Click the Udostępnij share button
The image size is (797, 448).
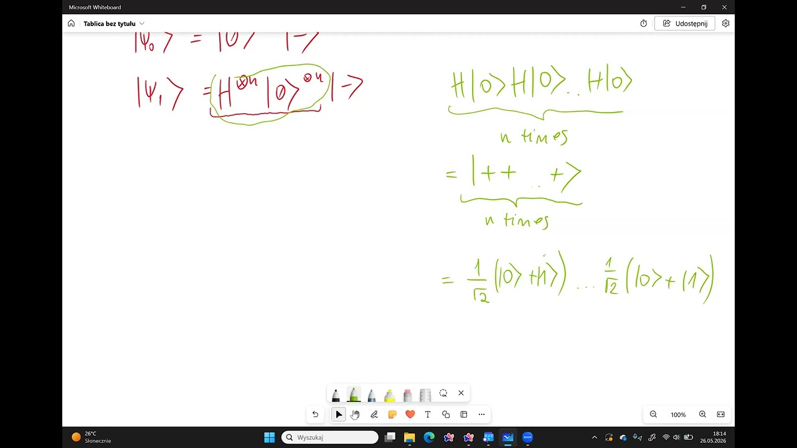[x=684, y=24]
